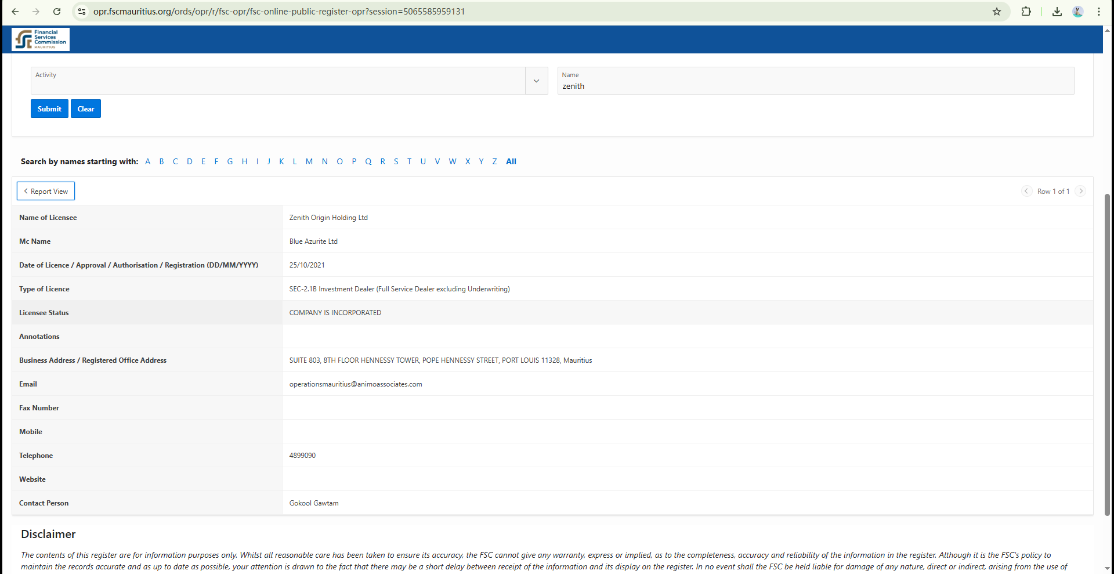This screenshot has height=574, width=1114.
Task: Filter names starting with letter Z
Action: [494, 161]
